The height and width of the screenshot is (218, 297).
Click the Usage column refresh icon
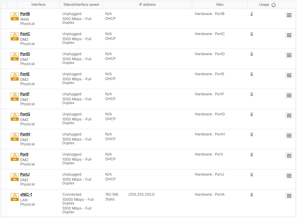[273, 5]
